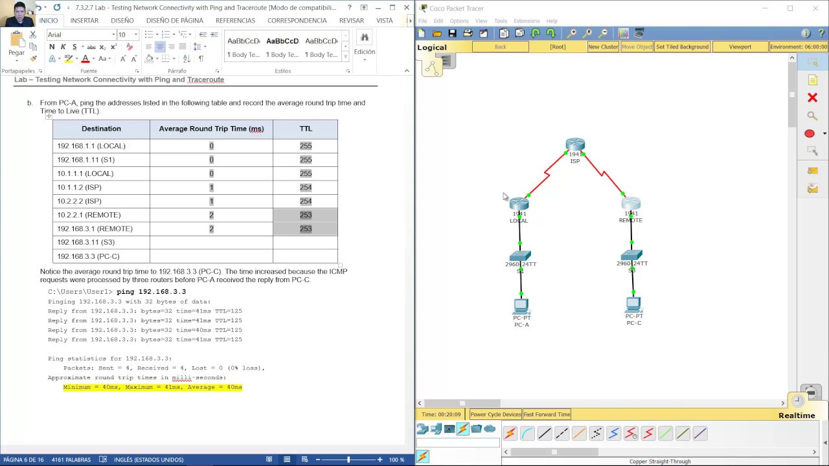
Task: Toggle subscript formatting in Word
Action: click(102, 47)
